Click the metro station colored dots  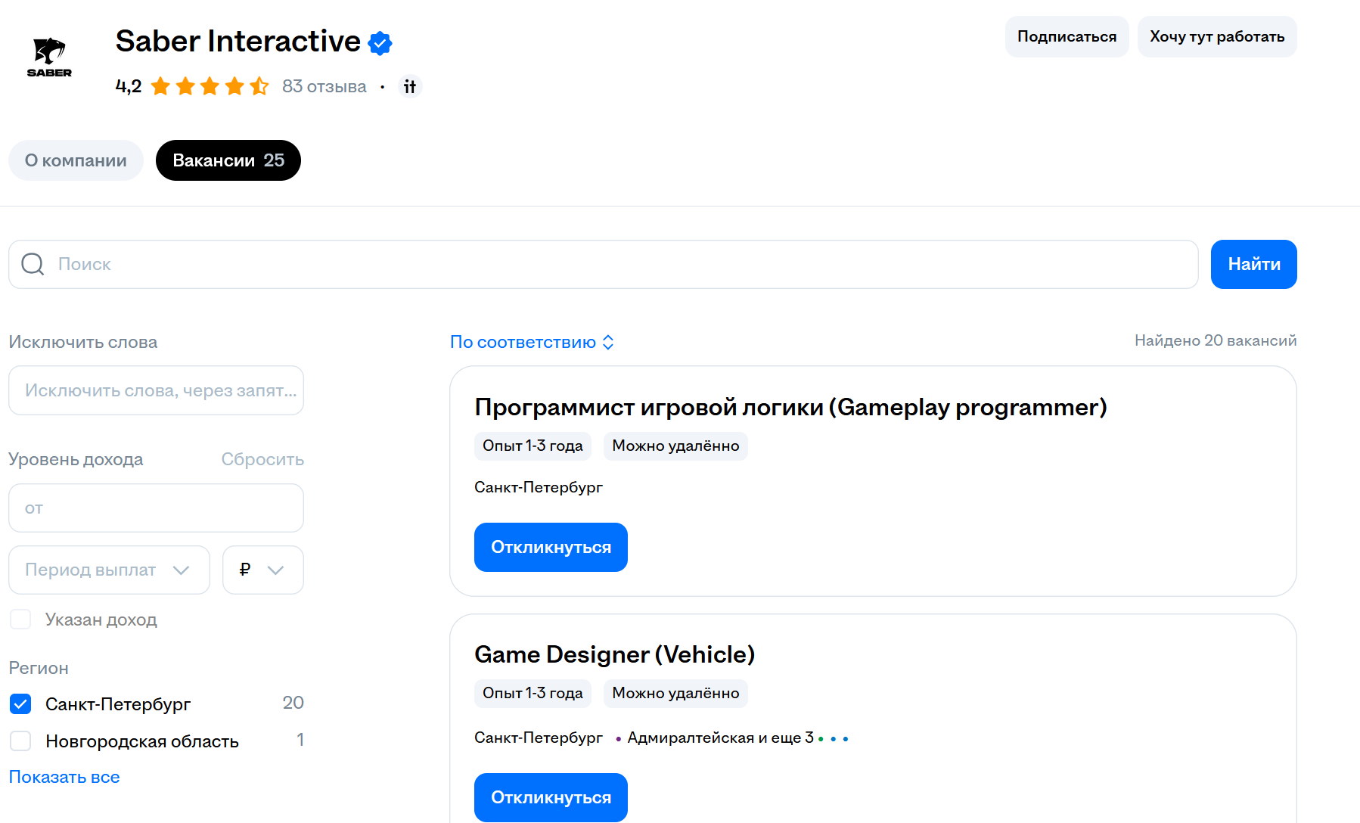coord(833,739)
